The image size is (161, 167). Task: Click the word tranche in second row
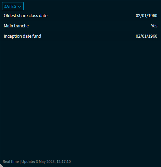pos(22,26)
